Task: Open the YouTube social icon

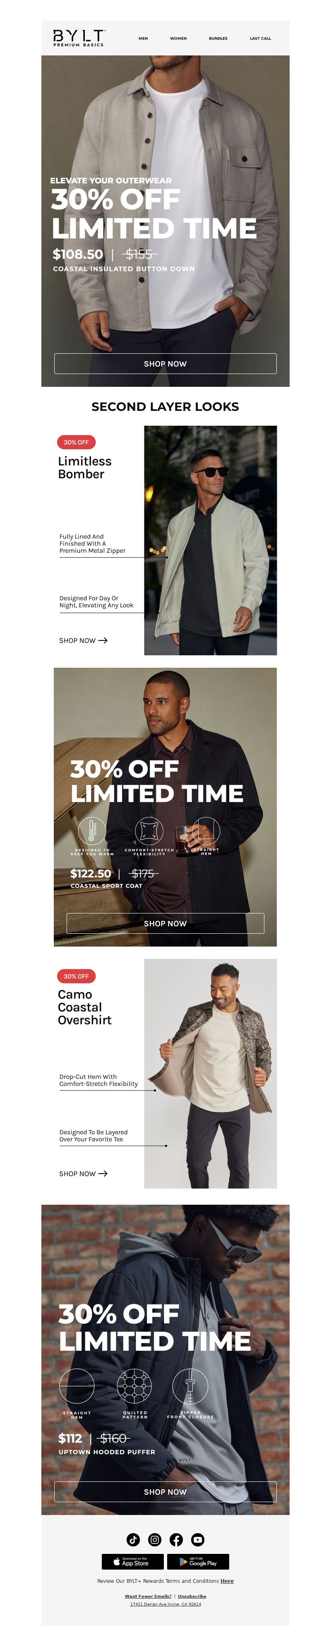Action: click(x=198, y=1539)
